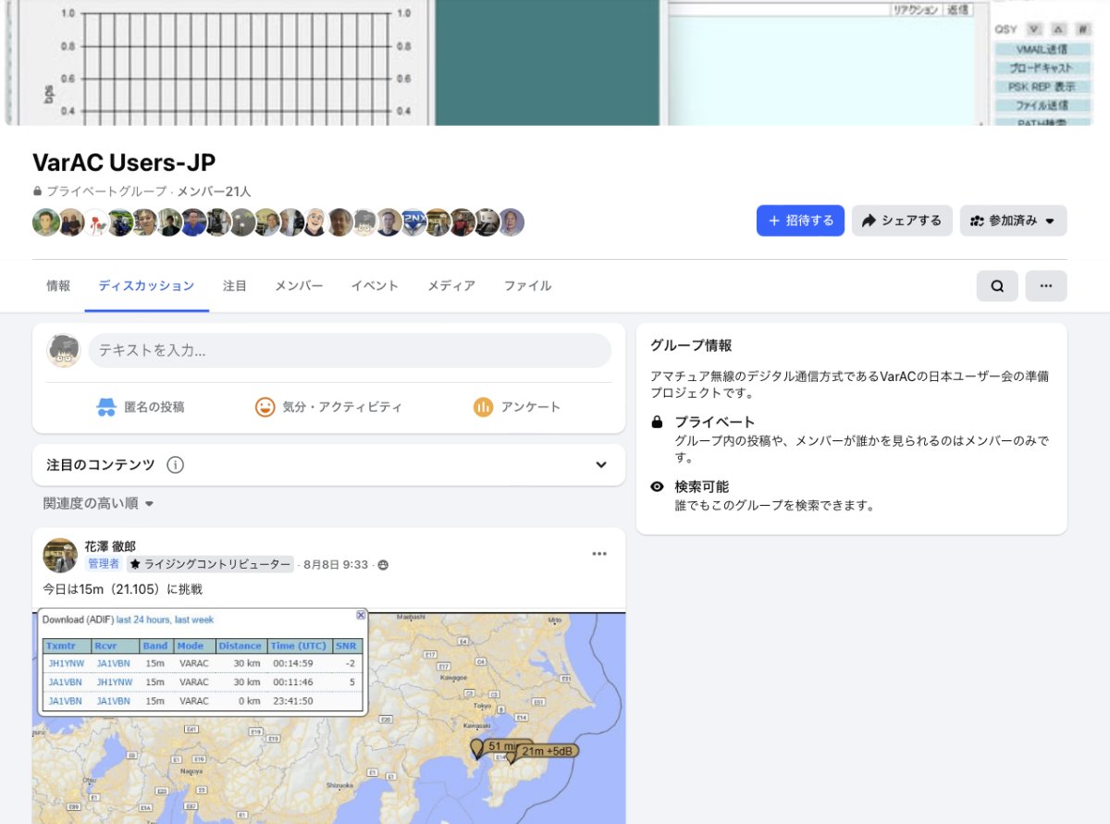Expand the 注目のコンテンツ chevron
Image resolution: width=1110 pixels, height=824 pixels.
[x=601, y=464]
